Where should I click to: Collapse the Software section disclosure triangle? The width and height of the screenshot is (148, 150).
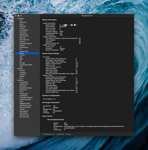[x=16, y=80]
